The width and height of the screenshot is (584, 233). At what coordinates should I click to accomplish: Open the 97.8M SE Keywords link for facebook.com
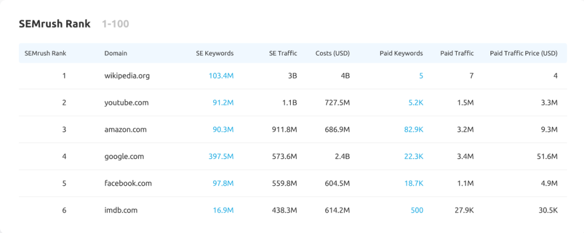coord(224,184)
